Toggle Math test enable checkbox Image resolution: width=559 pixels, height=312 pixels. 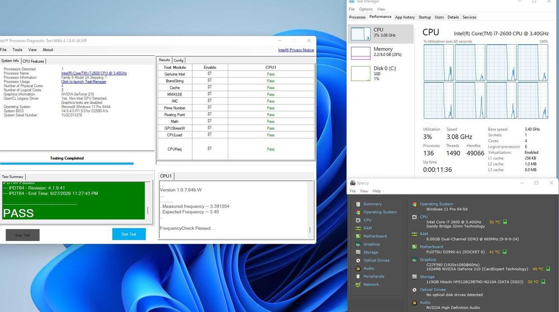tap(210, 121)
